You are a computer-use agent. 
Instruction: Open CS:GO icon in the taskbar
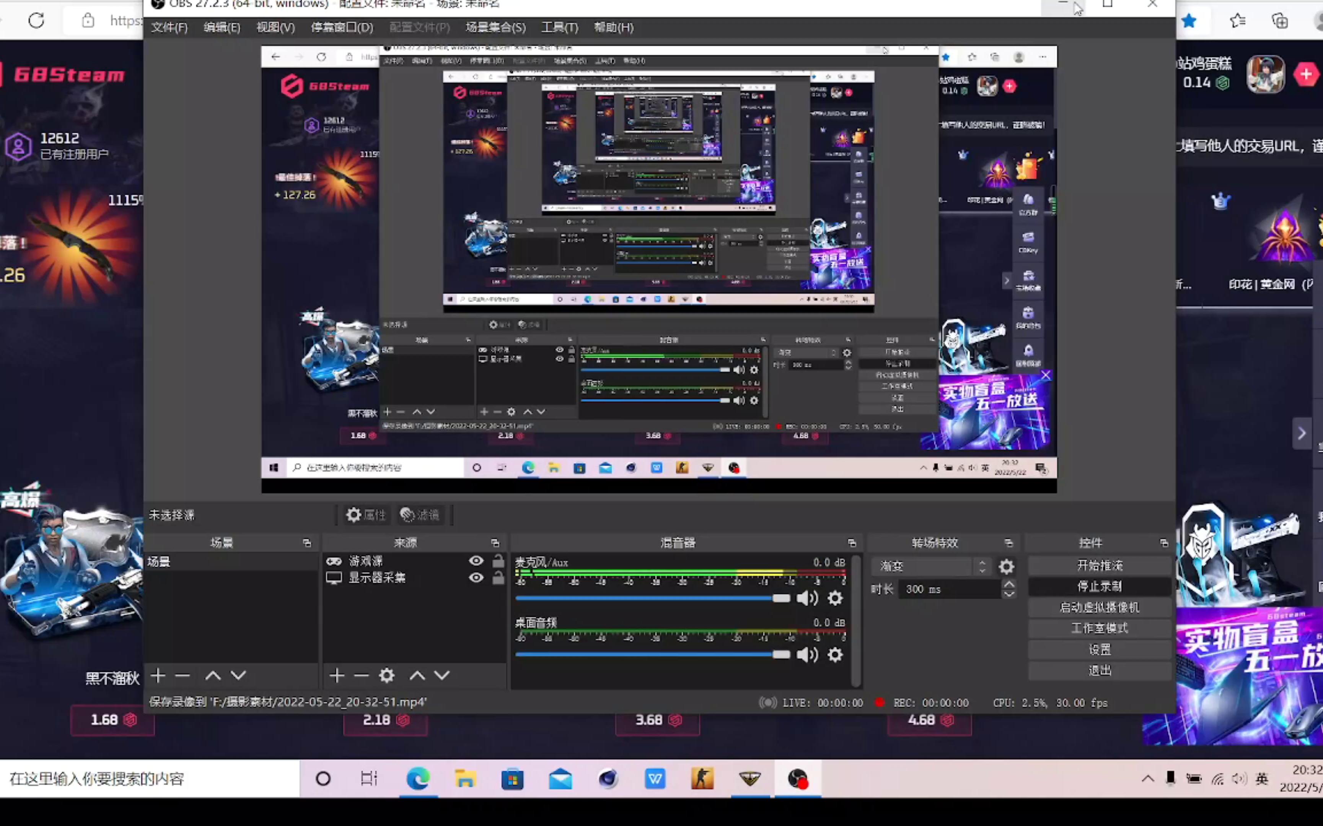coord(702,779)
